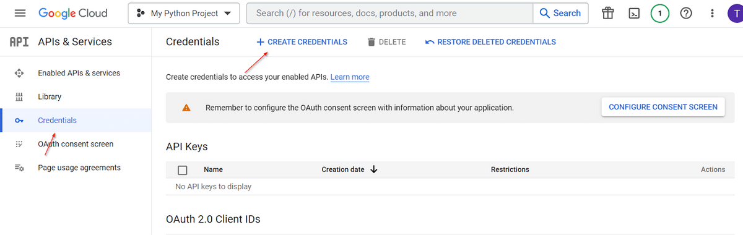Click into the resource search field

pos(389,13)
